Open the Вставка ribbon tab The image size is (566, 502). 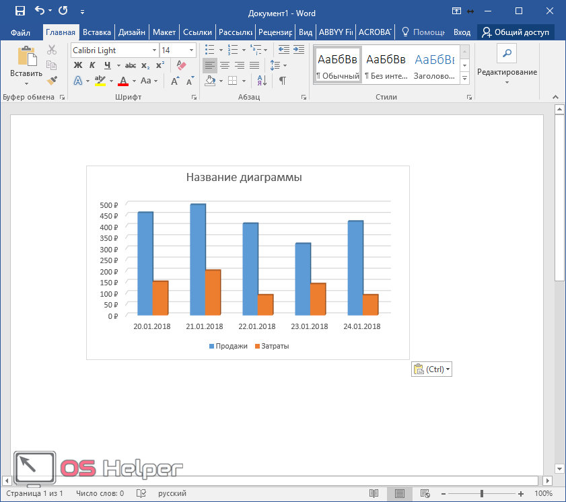(x=97, y=32)
